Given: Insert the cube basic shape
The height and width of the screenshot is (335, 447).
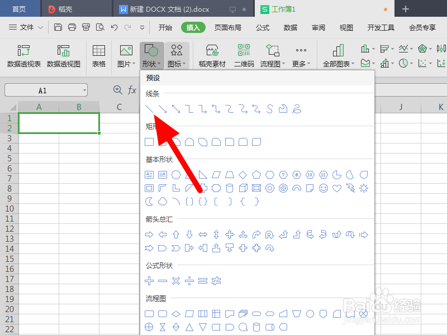Looking at the screenshot, I should click(243, 188).
